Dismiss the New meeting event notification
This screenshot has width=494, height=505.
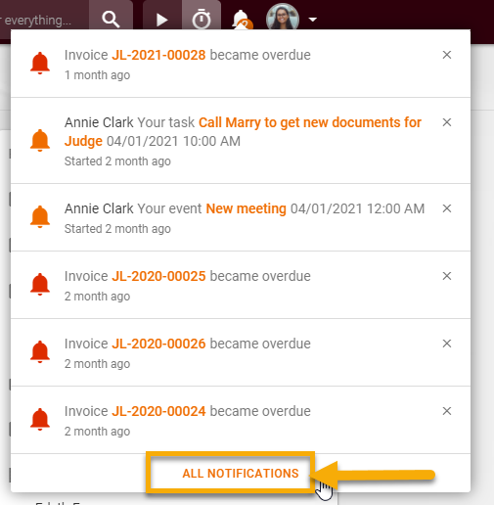tap(447, 208)
